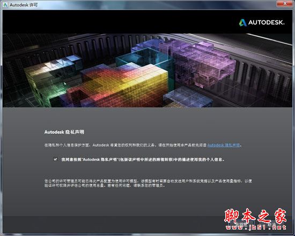This screenshot has width=295, height=236.
Task: Click the AUTODESK logo in banner
Action: [x=262, y=22]
